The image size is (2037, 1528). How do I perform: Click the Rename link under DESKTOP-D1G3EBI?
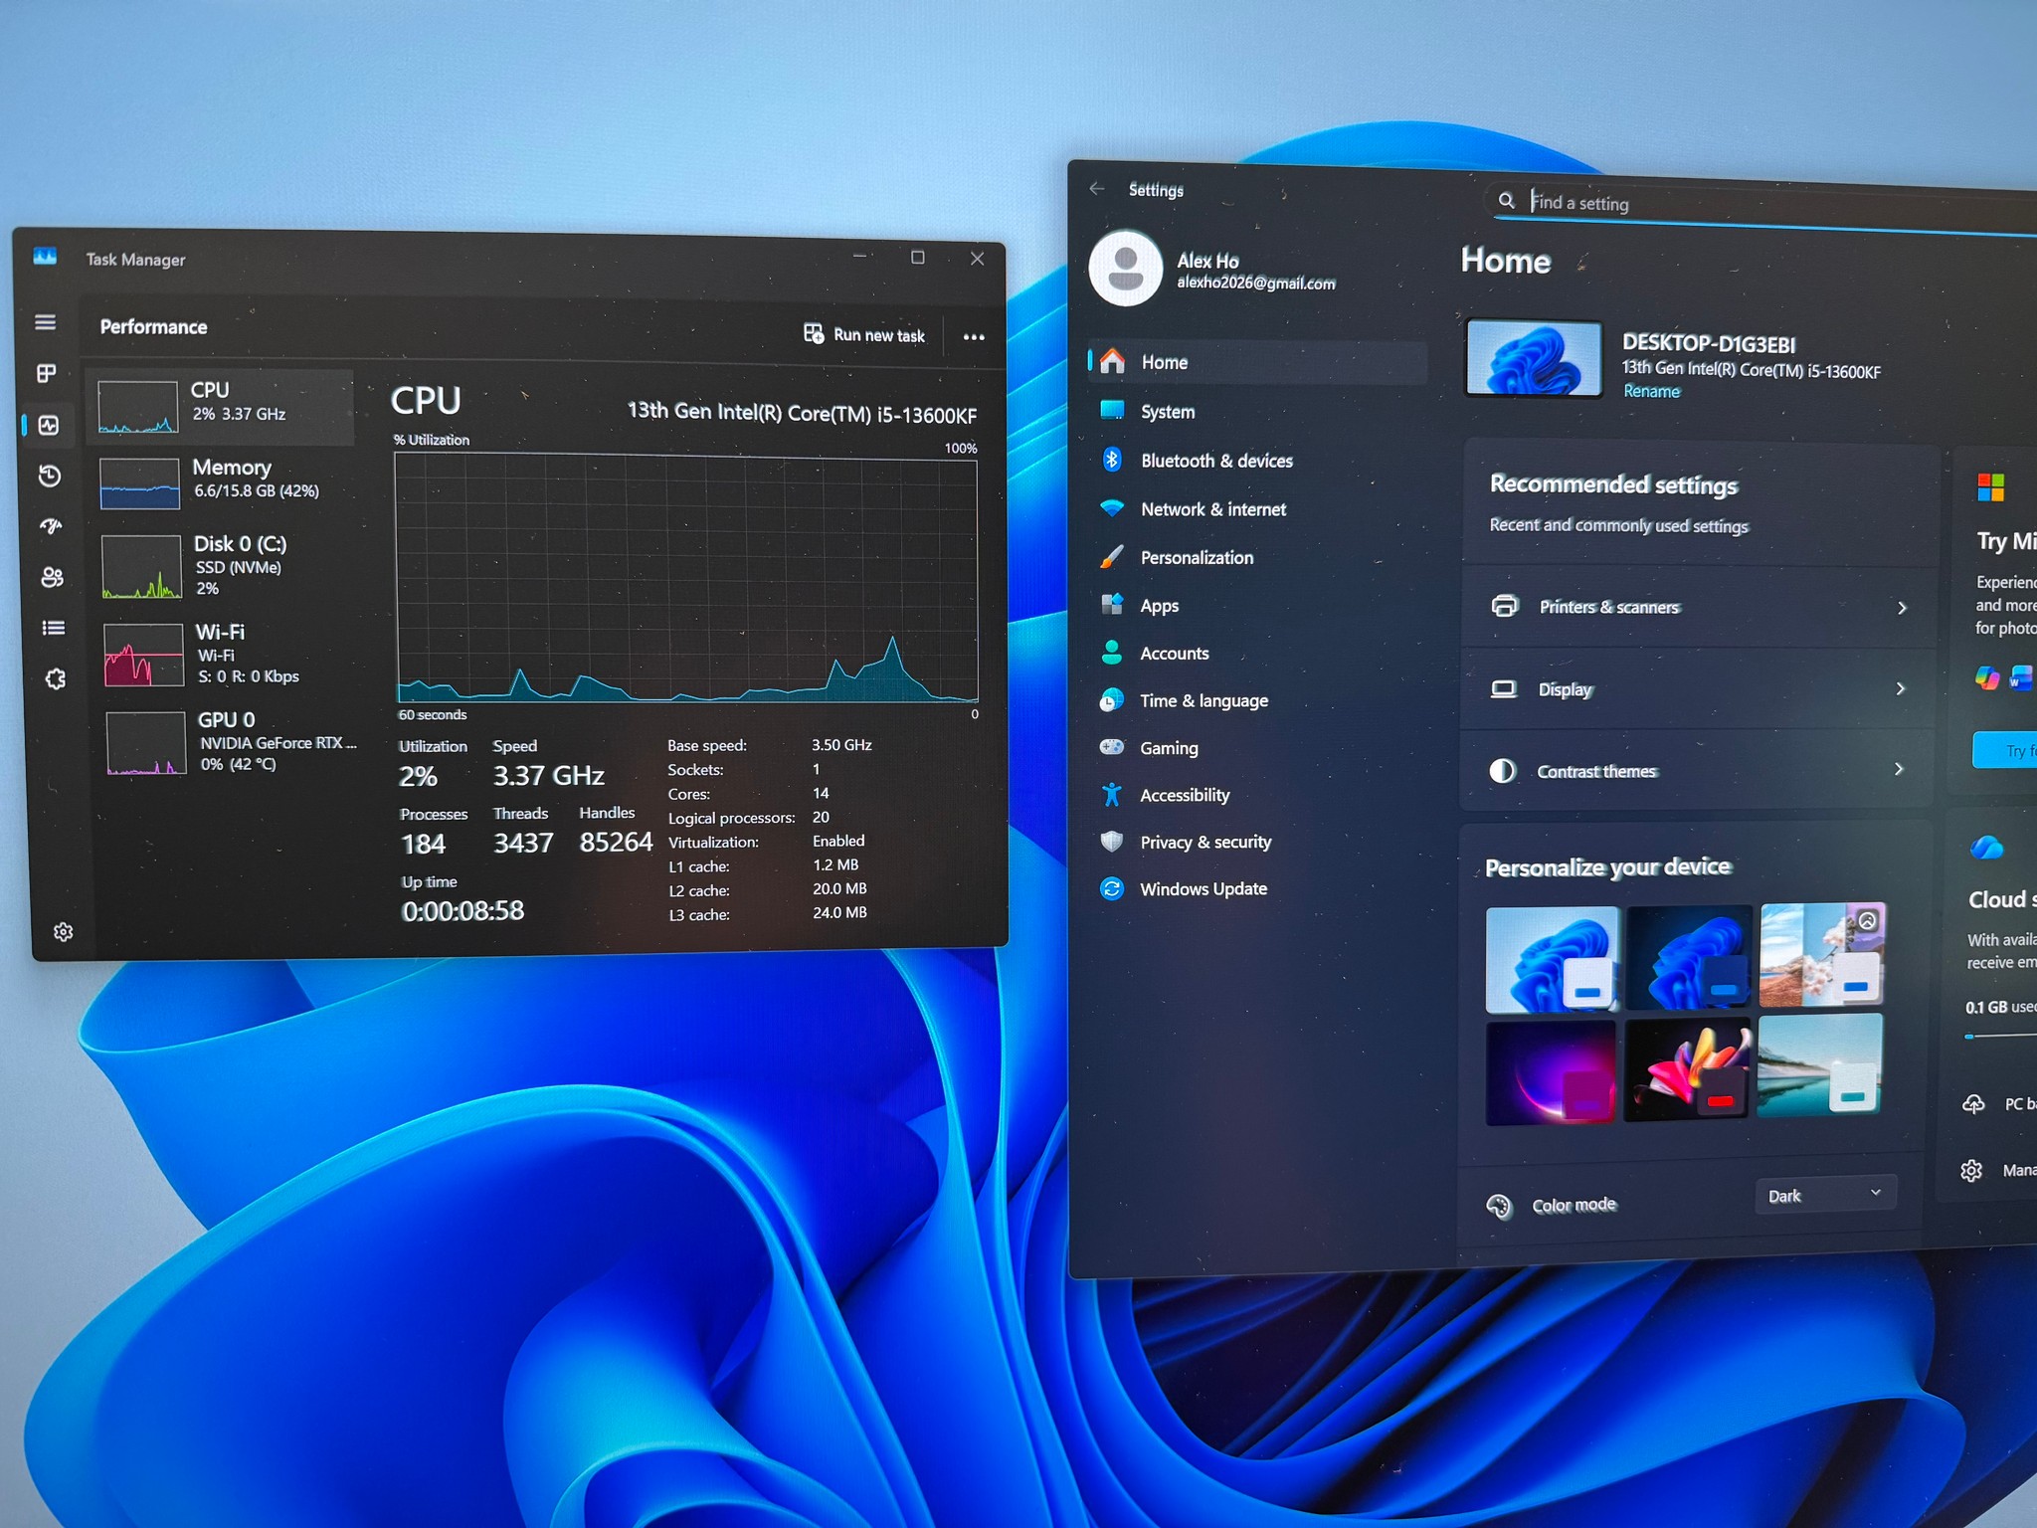1652,391
